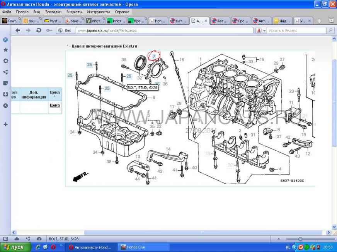This screenshot has width=337, height=252.
Task: Close the active А... tab
Action: (206, 21)
